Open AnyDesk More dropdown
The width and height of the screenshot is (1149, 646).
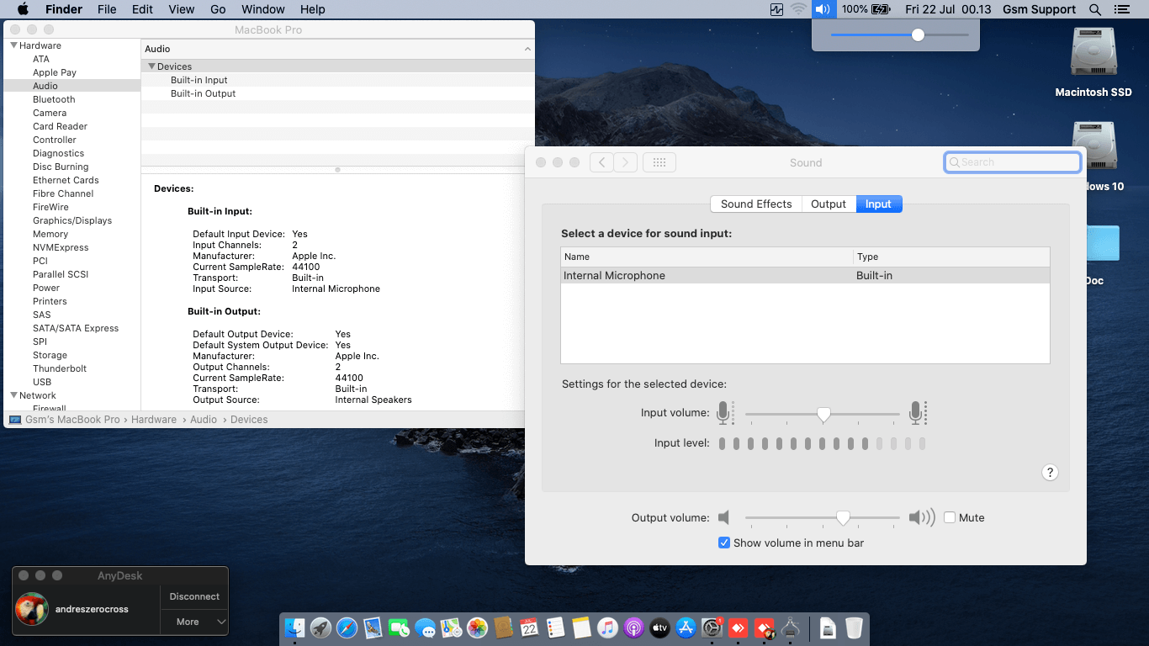pos(194,622)
